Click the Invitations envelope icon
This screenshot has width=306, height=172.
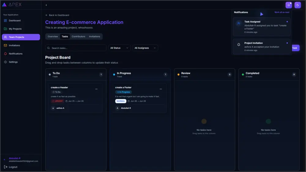pyautogui.click(x=6, y=46)
